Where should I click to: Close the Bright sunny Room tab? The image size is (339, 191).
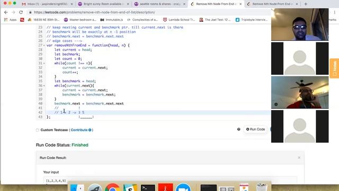[x=128, y=4]
